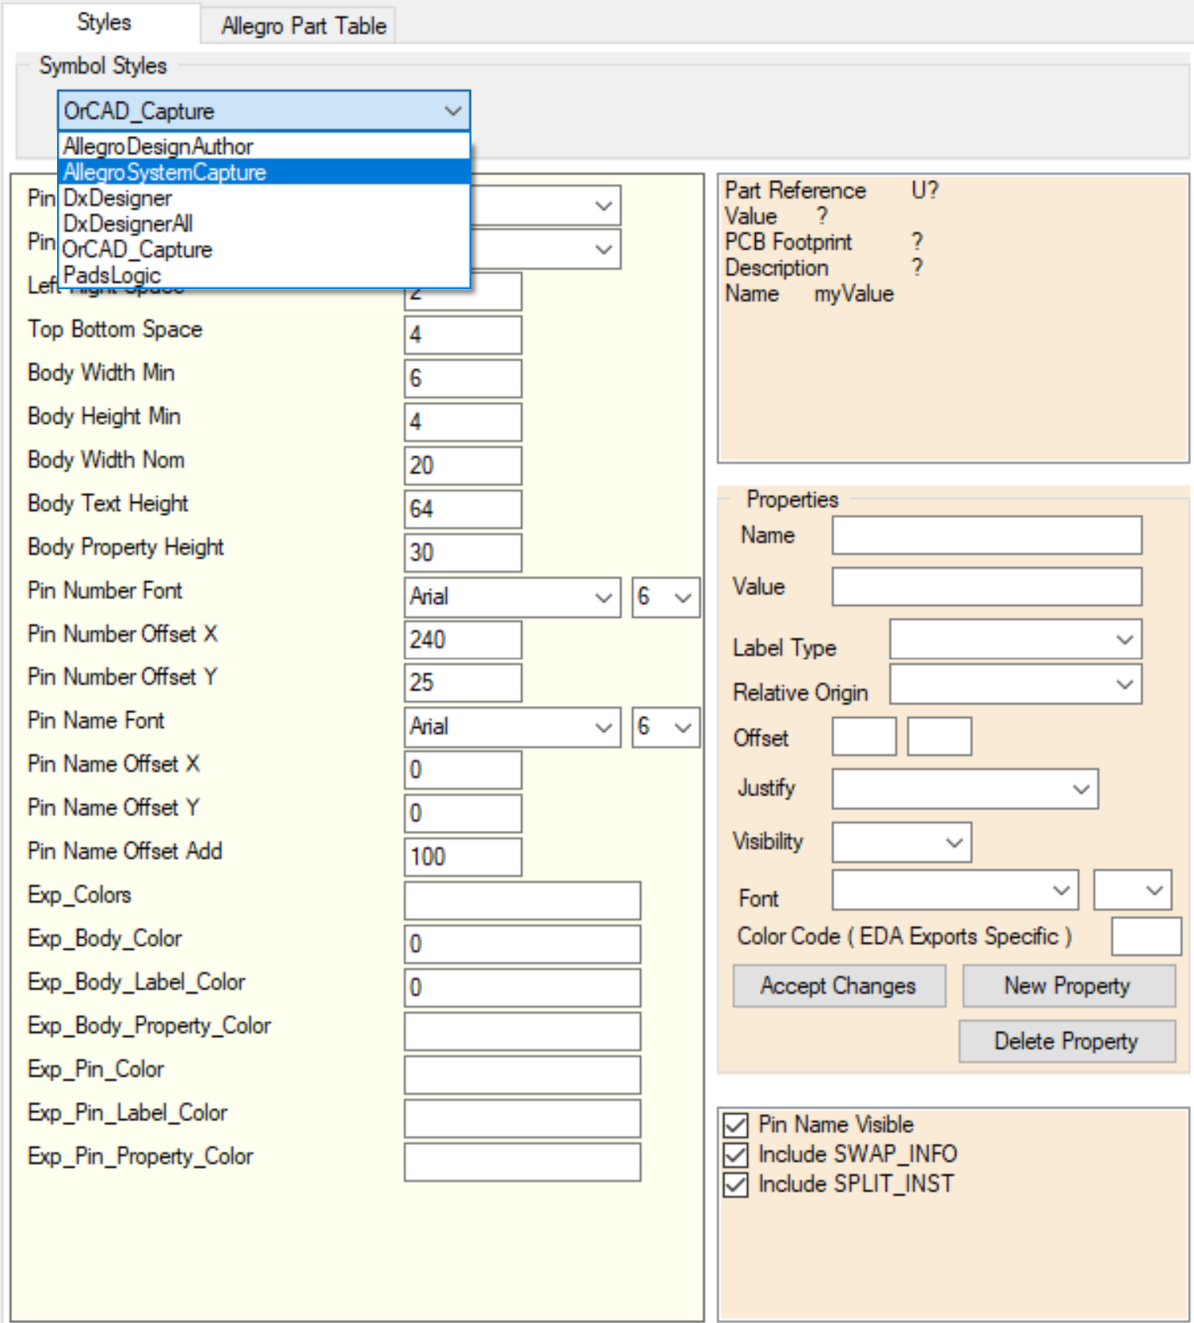Image resolution: width=1194 pixels, height=1323 pixels.
Task: Select DxDesignerAll style option
Action: pos(265,223)
